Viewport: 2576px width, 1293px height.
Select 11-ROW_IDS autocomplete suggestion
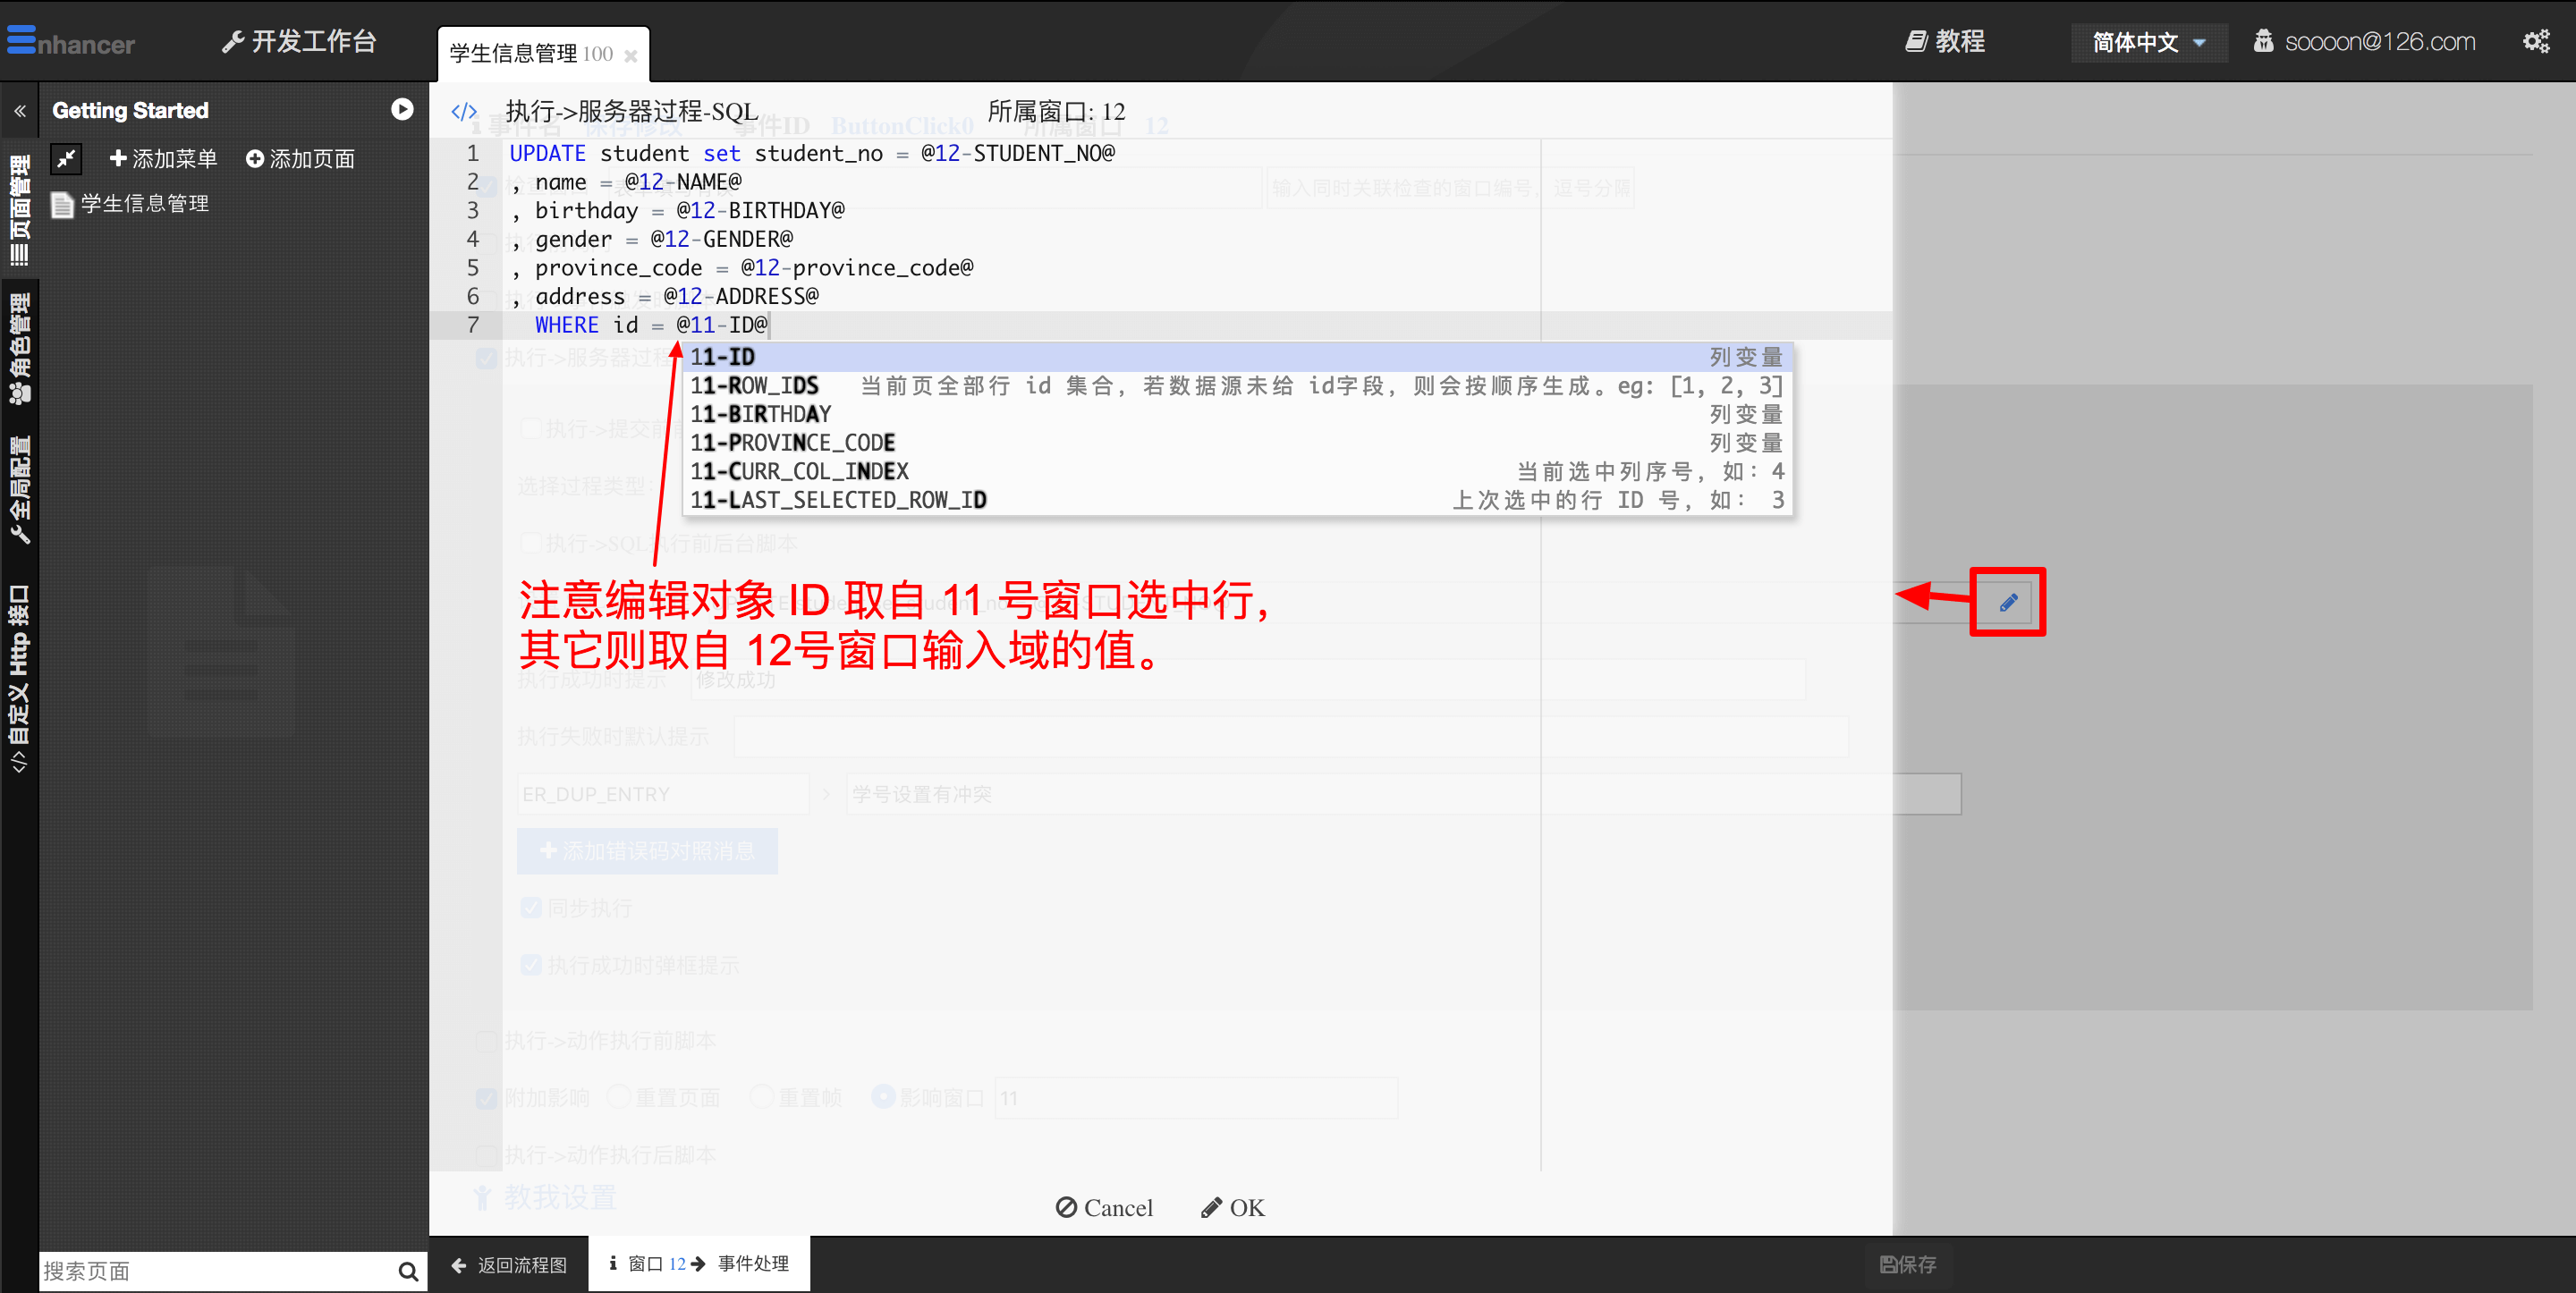pyautogui.click(x=755, y=386)
